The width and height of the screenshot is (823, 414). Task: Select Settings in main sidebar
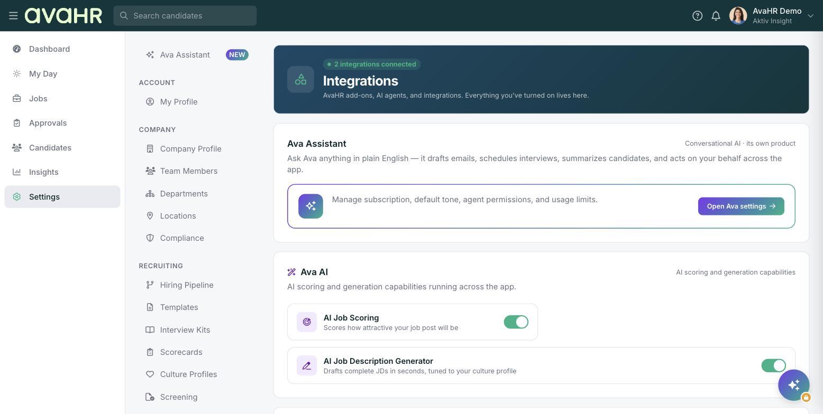(x=62, y=197)
